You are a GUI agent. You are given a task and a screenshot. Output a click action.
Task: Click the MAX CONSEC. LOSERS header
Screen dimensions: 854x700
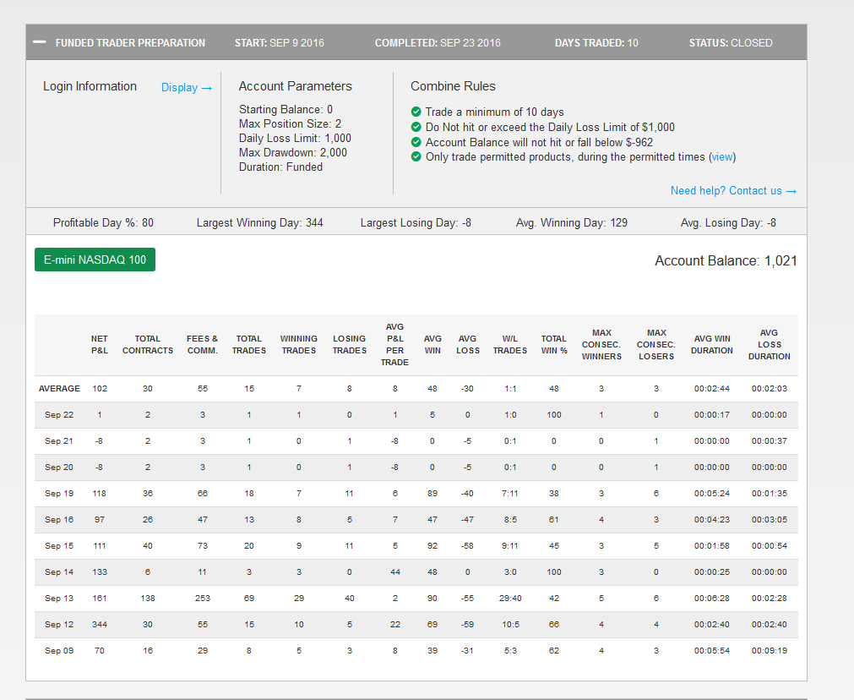[x=656, y=345]
